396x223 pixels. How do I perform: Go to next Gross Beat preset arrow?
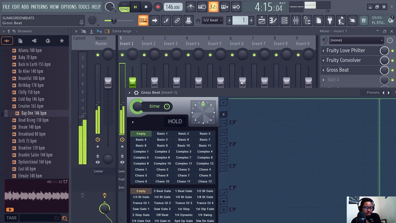pyautogui.click(x=389, y=93)
